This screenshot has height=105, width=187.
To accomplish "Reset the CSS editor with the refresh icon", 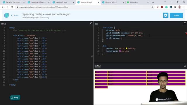I will (185, 23).
